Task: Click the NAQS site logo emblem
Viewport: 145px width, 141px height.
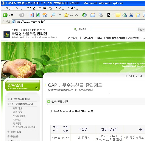Action: pyautogui.click(x=7, y=35)
